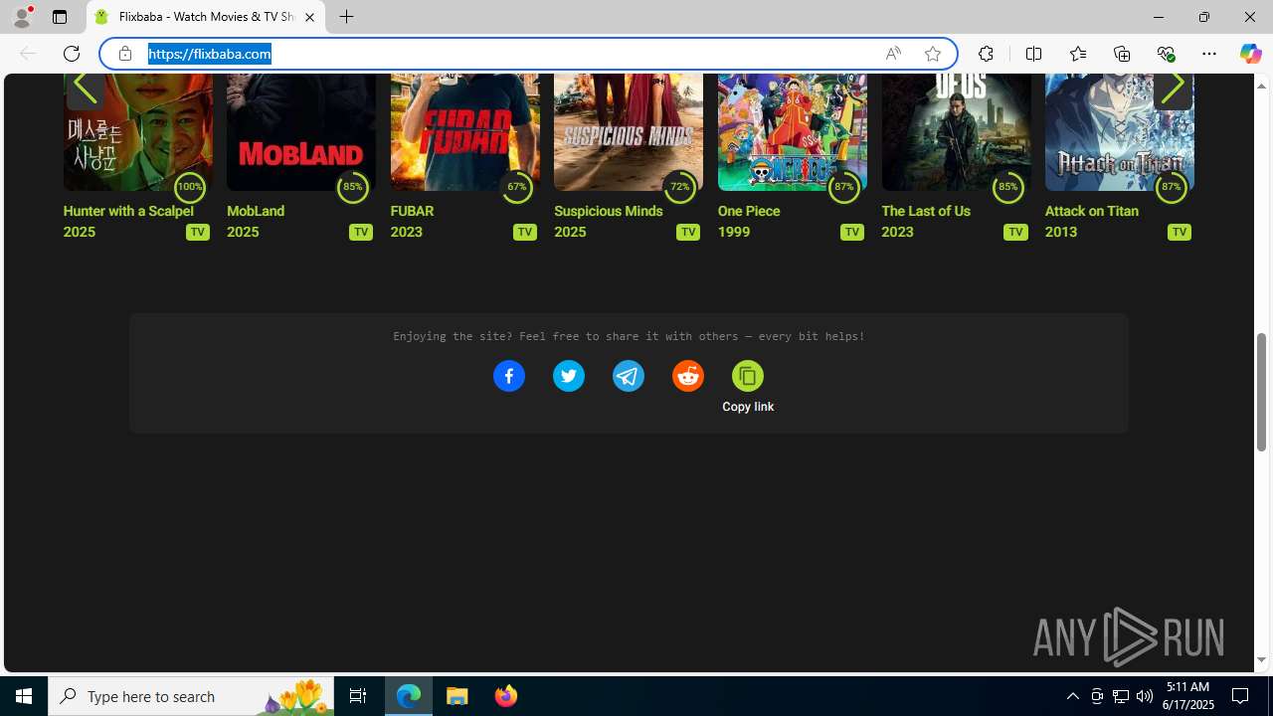
Task: Open the One Piece poster
Action: [x=792, y=131]
